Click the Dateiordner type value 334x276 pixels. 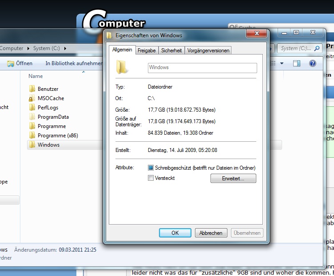[x=160, y=87]
